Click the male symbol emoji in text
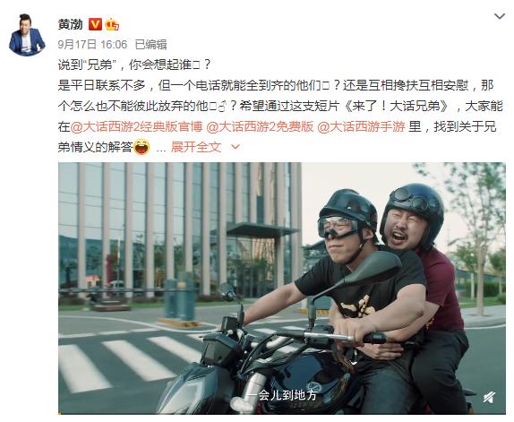 [222, 107]
